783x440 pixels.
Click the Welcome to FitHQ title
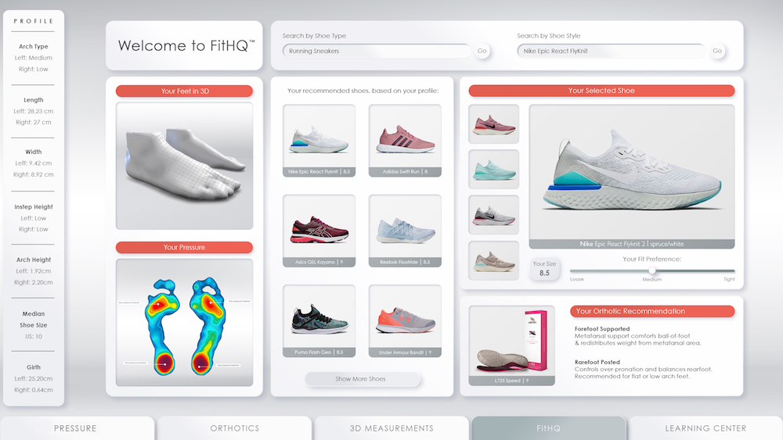point(186,45)
